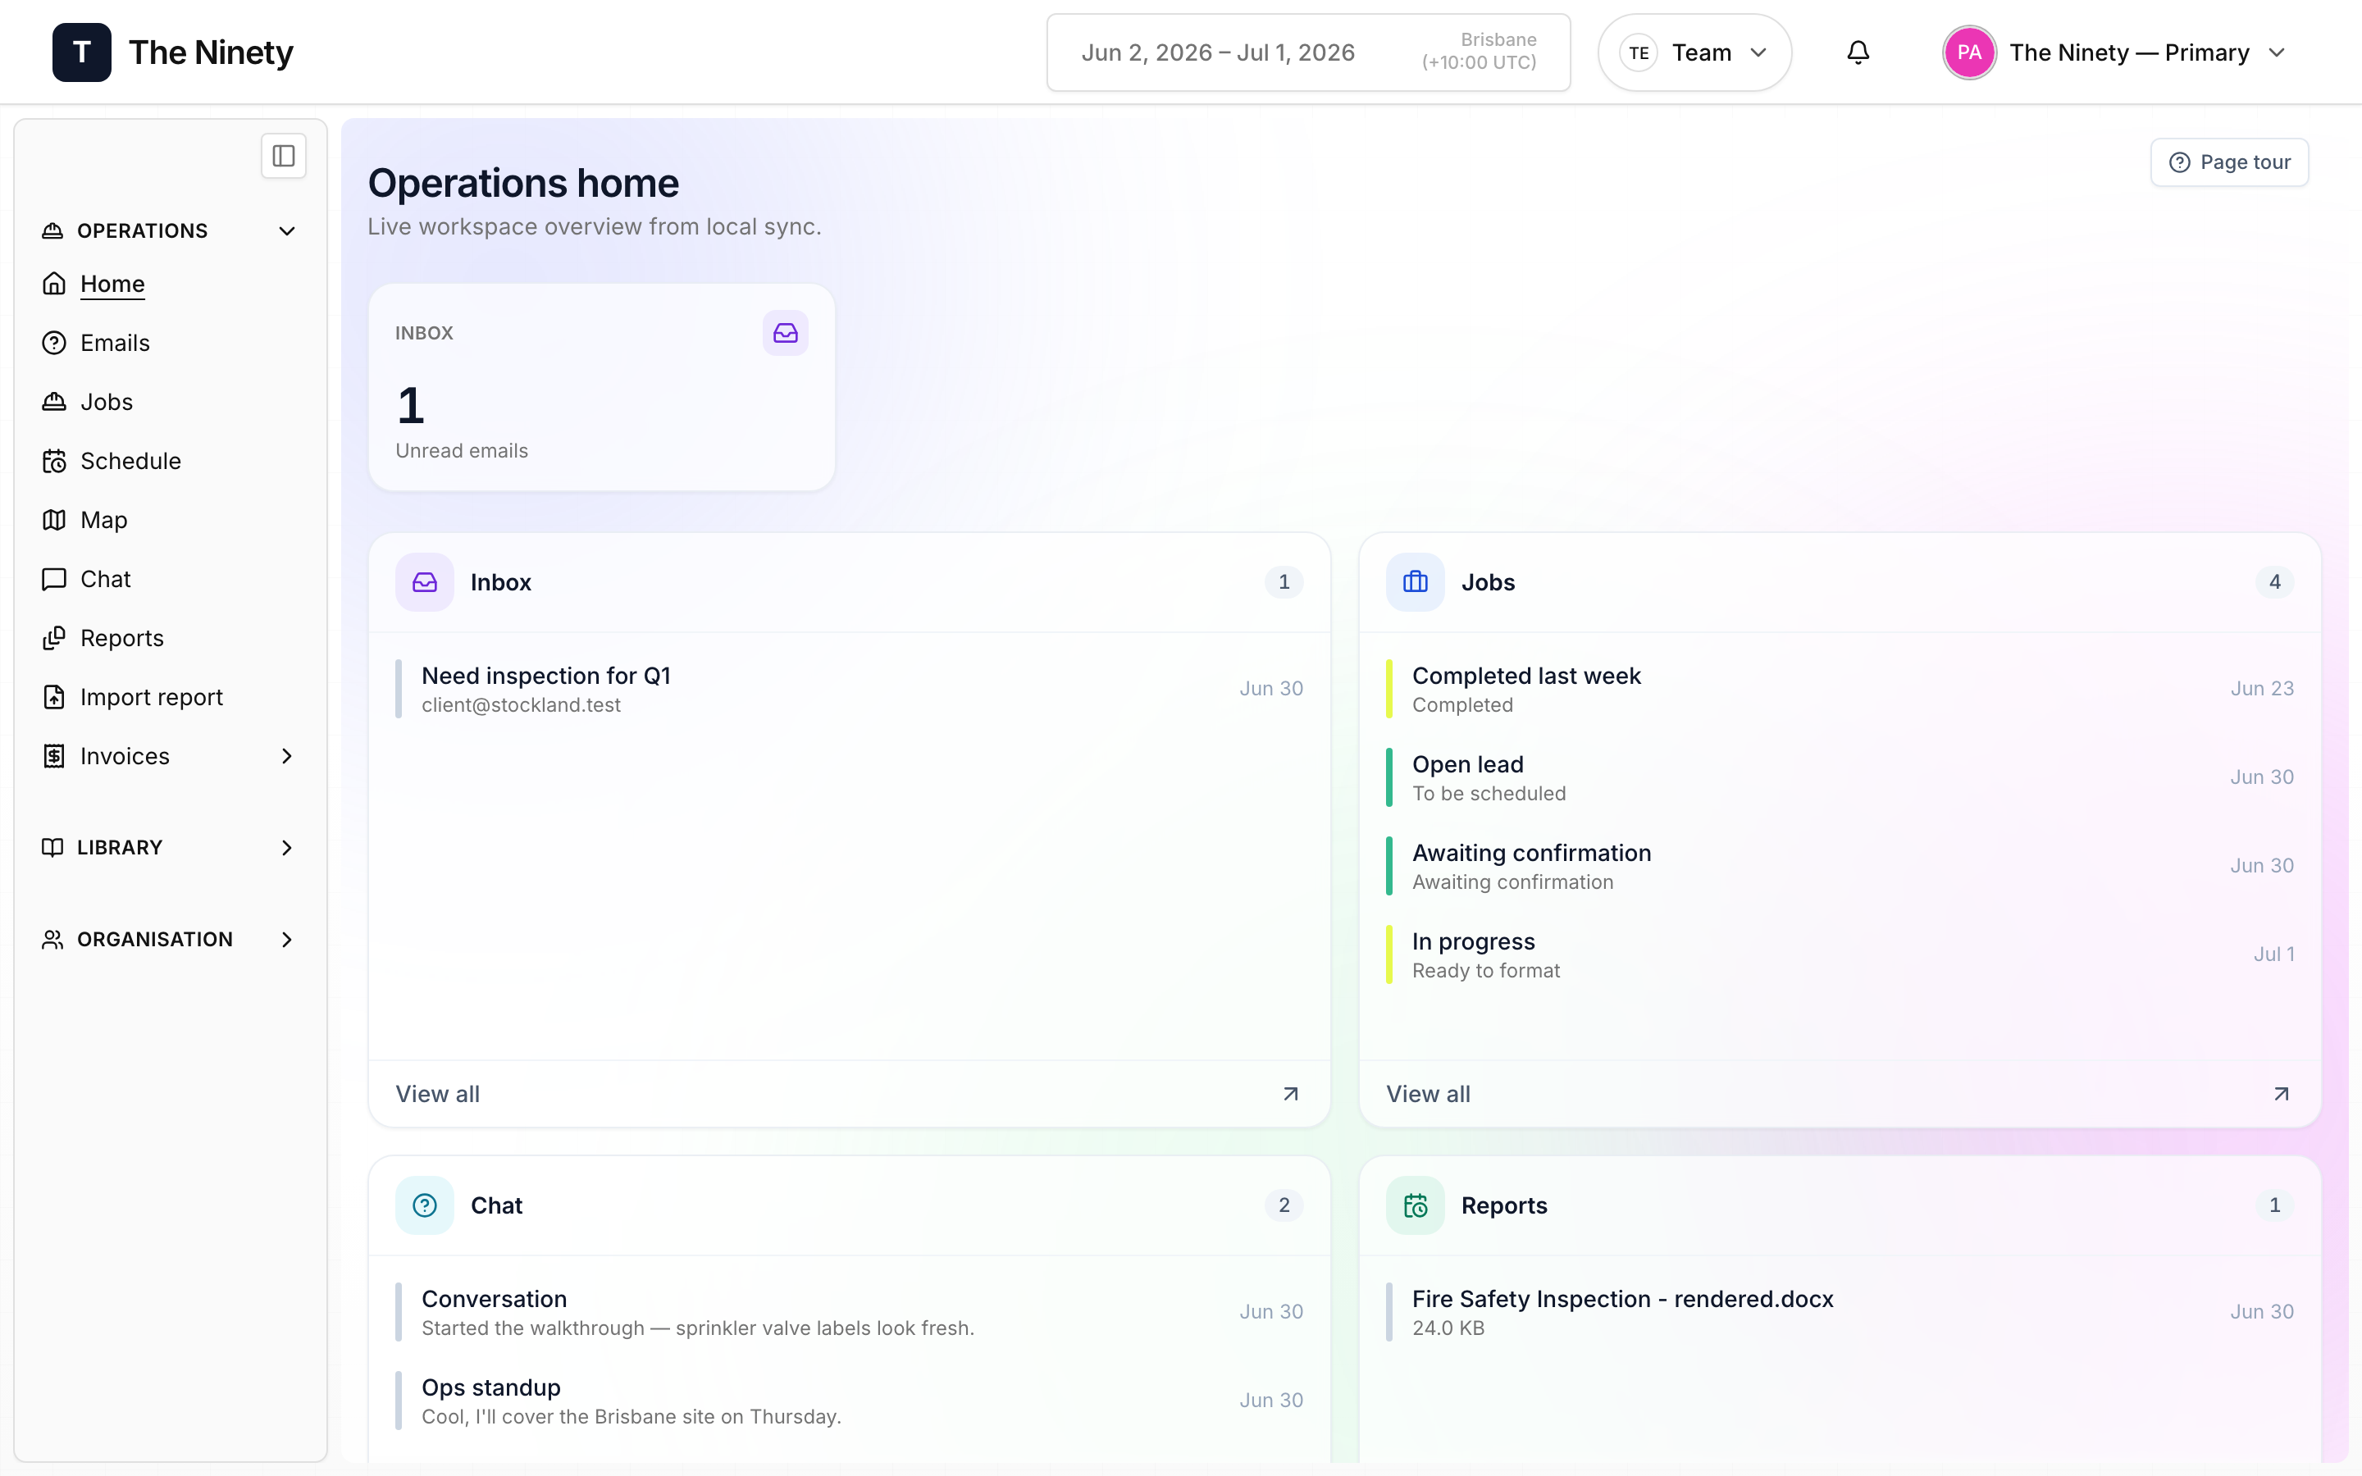Viewport: 2362px width, 1476px height.
Task: Click the Organisation people icon
Action: (52, 939)
